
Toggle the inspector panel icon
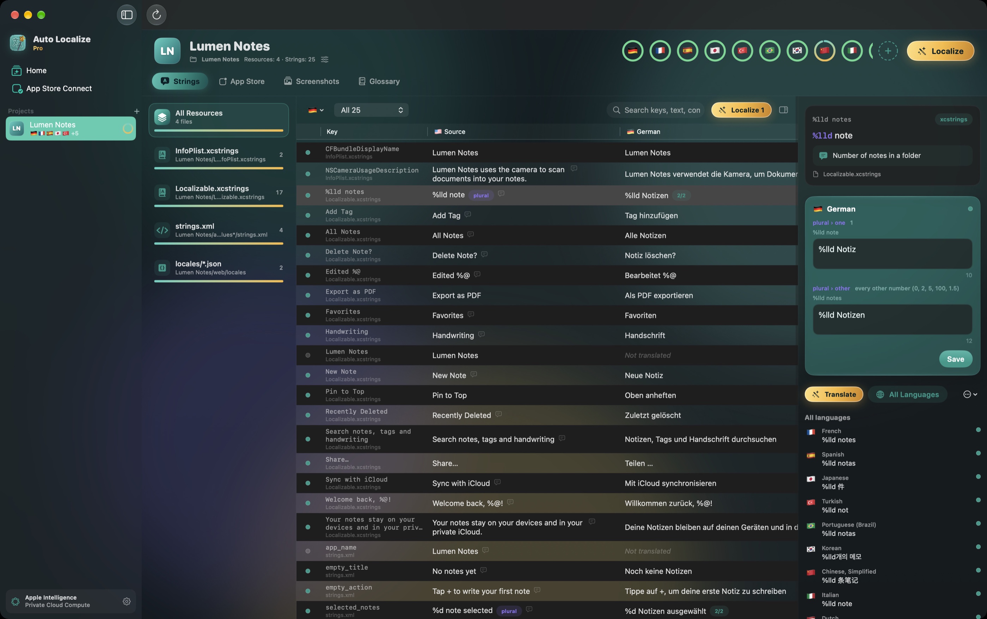pos(783,110)
